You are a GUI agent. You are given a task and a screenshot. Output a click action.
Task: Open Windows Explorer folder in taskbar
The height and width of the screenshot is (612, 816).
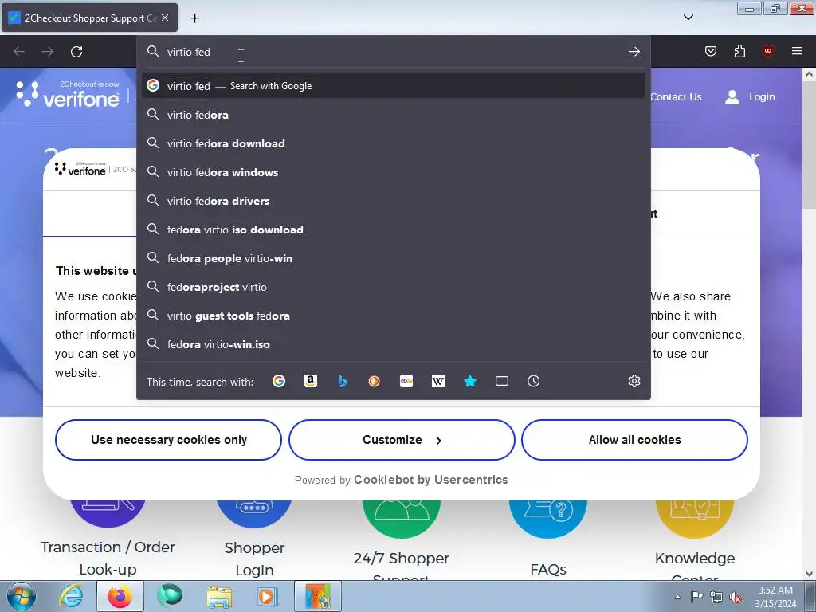click(219, 596)
